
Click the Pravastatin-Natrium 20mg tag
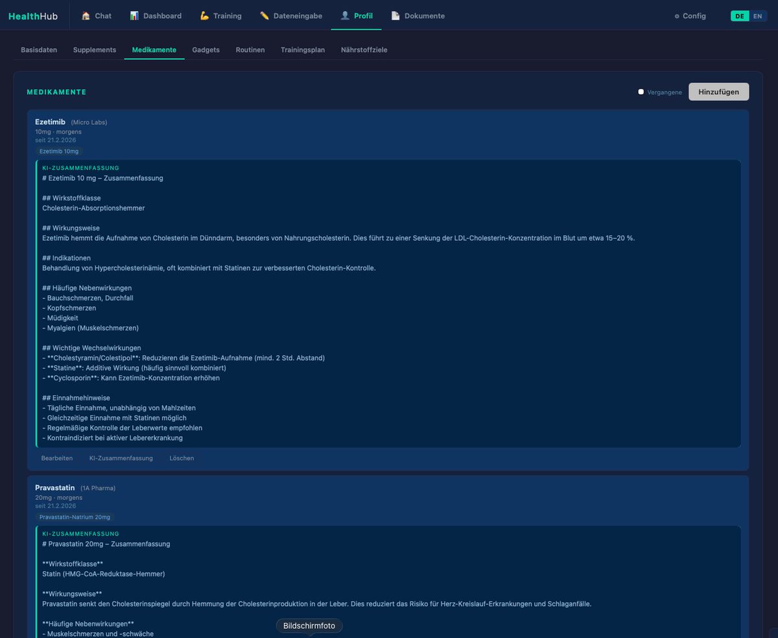click(x=75, y=517)
